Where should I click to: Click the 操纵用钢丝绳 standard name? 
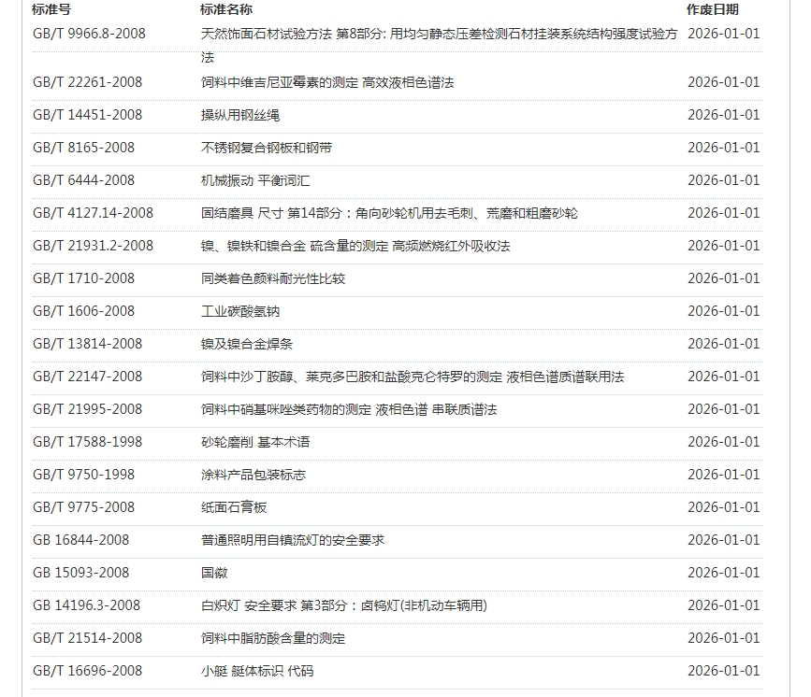coord(239,115)
